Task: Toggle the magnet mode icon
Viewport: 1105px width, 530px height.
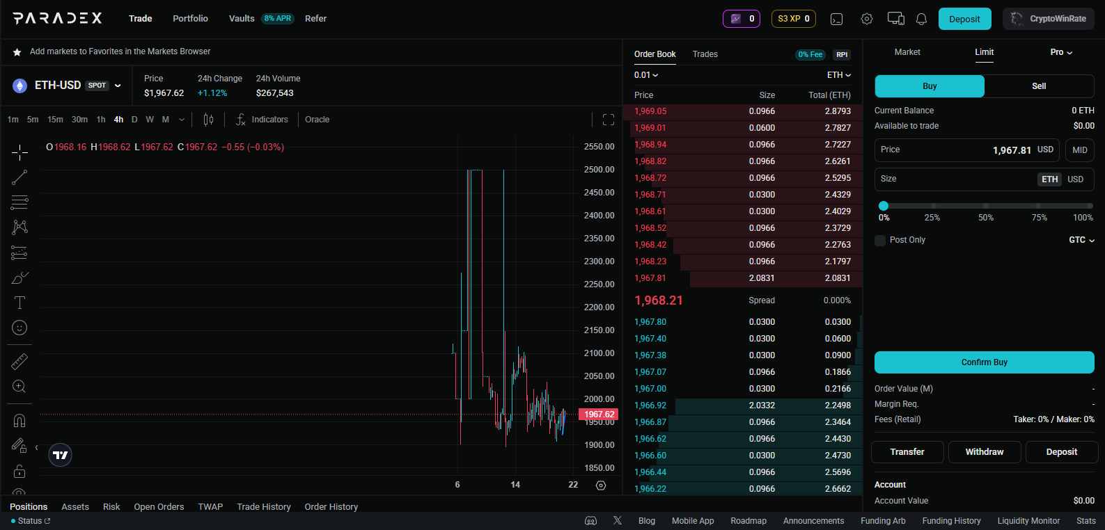Action: tap(19, 421)
